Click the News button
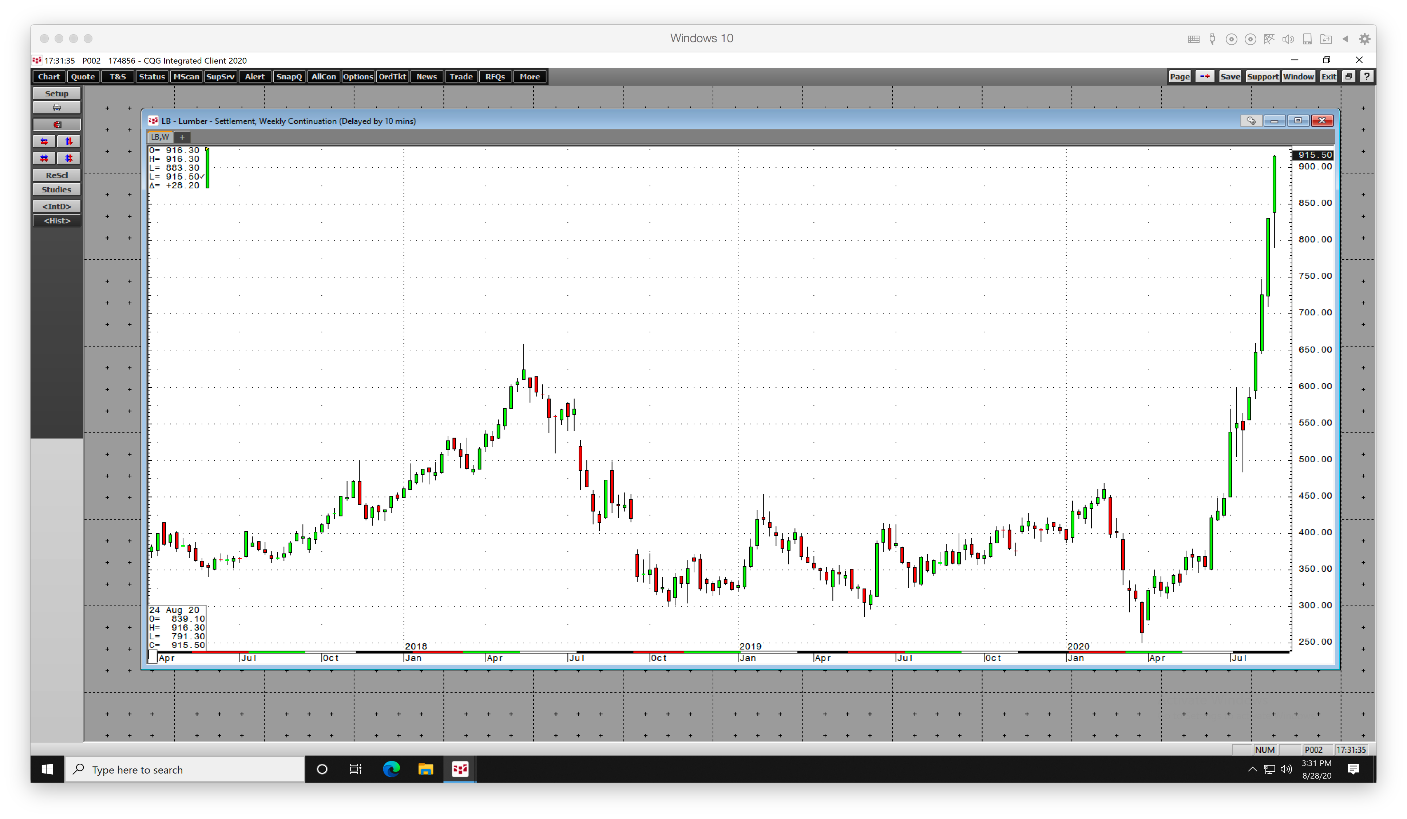 pyautogui.click(x=427, y=76)
